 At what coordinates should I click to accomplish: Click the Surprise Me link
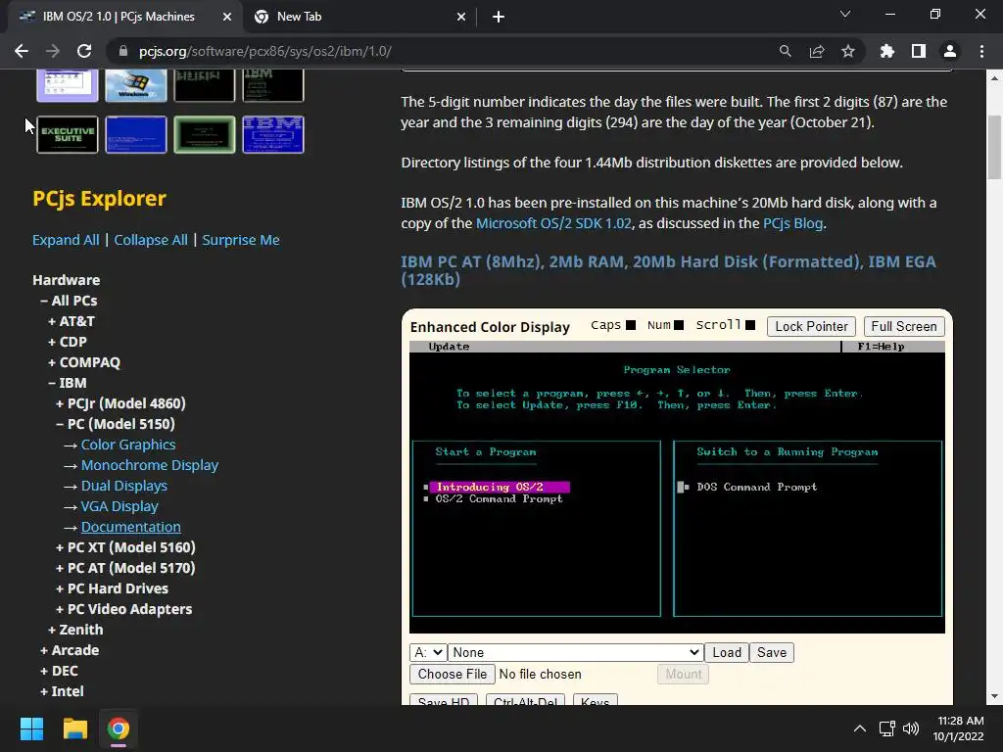241,240
